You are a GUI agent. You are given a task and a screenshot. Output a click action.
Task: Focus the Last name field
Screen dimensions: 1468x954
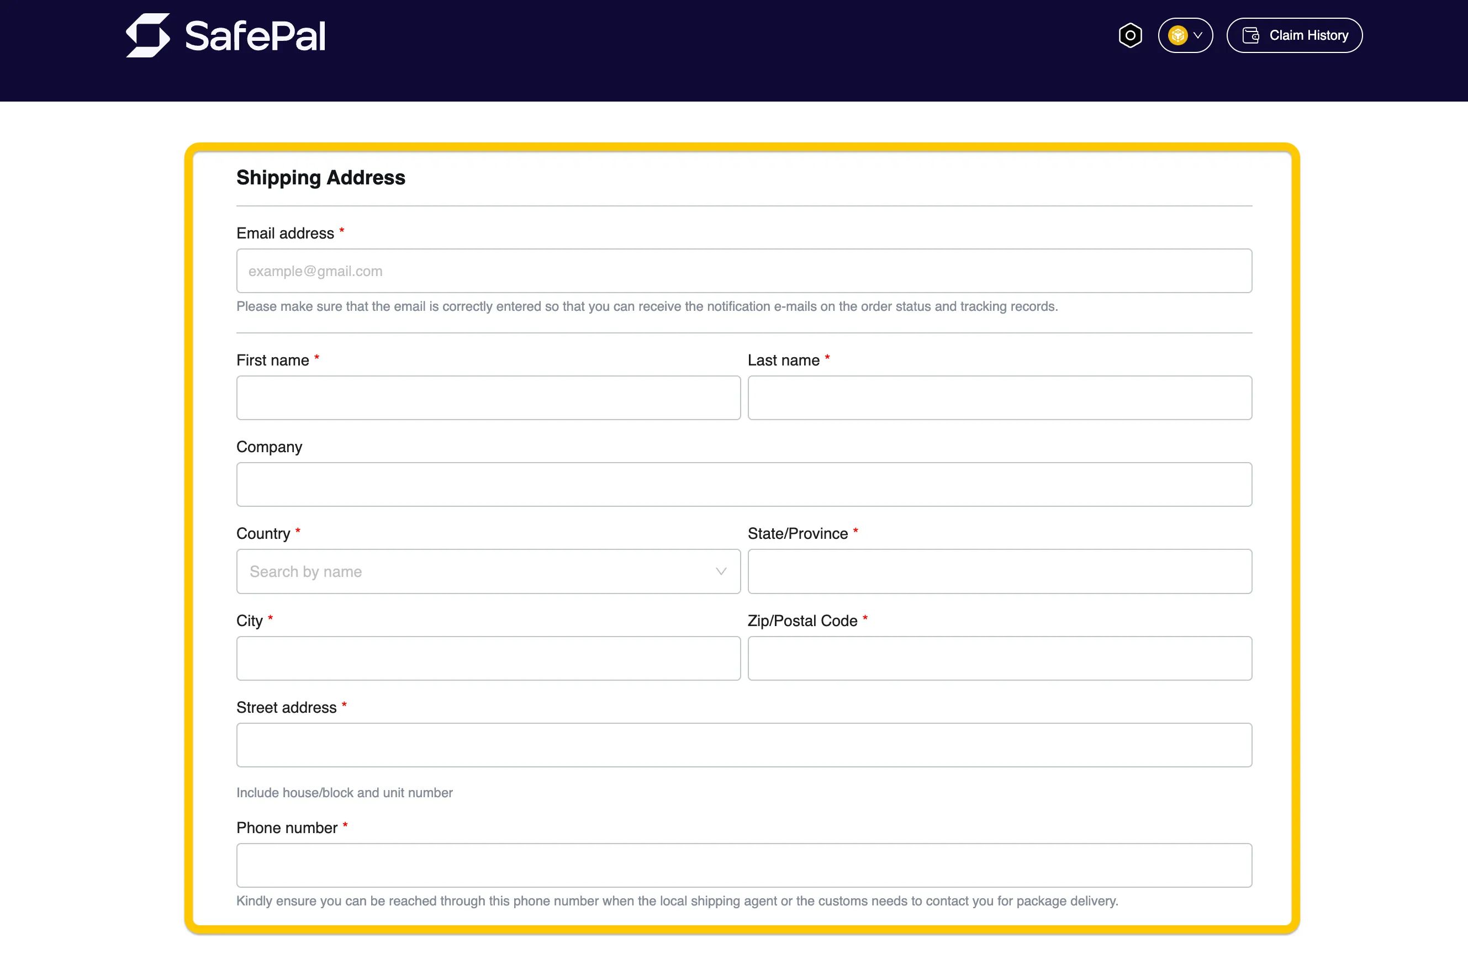coord(999,397)
